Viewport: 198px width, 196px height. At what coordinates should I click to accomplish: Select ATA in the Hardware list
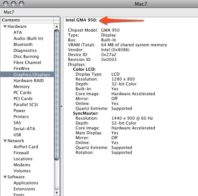pyautogui.click(x=18, y=32)
